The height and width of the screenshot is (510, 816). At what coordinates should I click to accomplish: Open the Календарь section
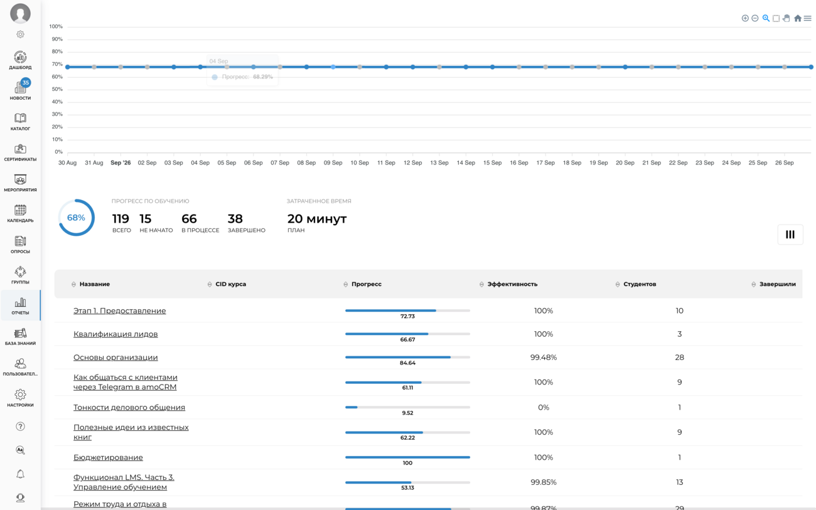coord(20,213)
